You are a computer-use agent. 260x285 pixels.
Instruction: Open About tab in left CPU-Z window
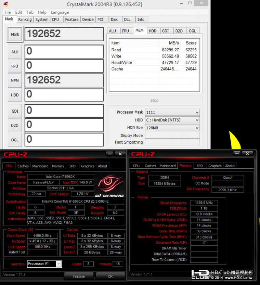click(x=103, y=166)
